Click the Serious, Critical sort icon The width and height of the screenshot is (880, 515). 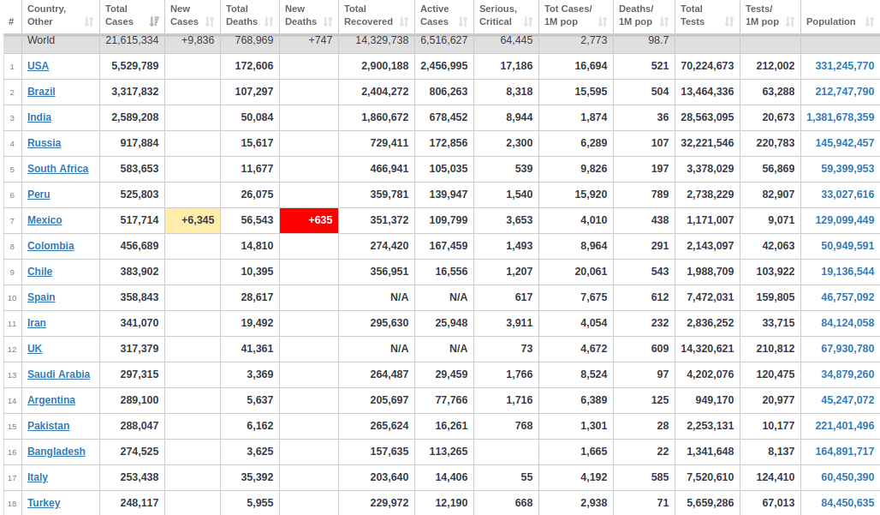click(528, 22)
